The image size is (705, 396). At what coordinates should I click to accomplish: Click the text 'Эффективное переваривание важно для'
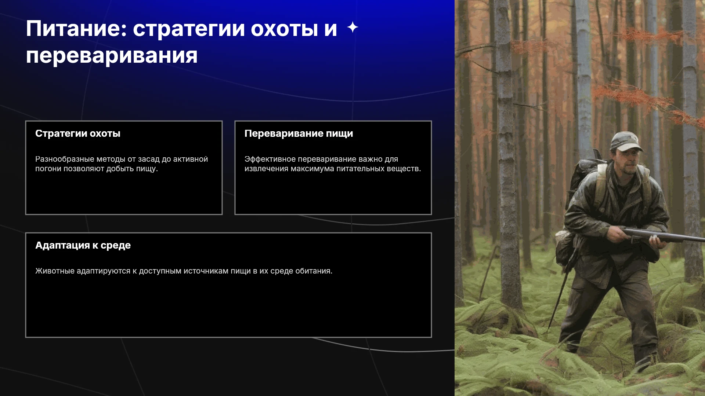[321, 159]
